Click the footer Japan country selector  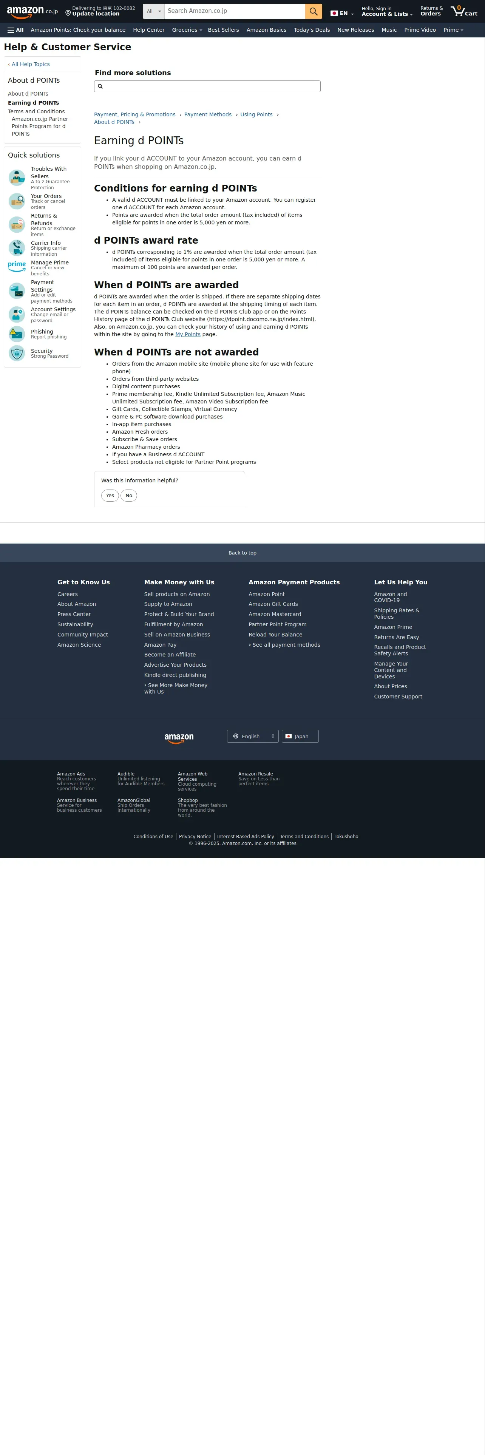[x=300, y=736]
